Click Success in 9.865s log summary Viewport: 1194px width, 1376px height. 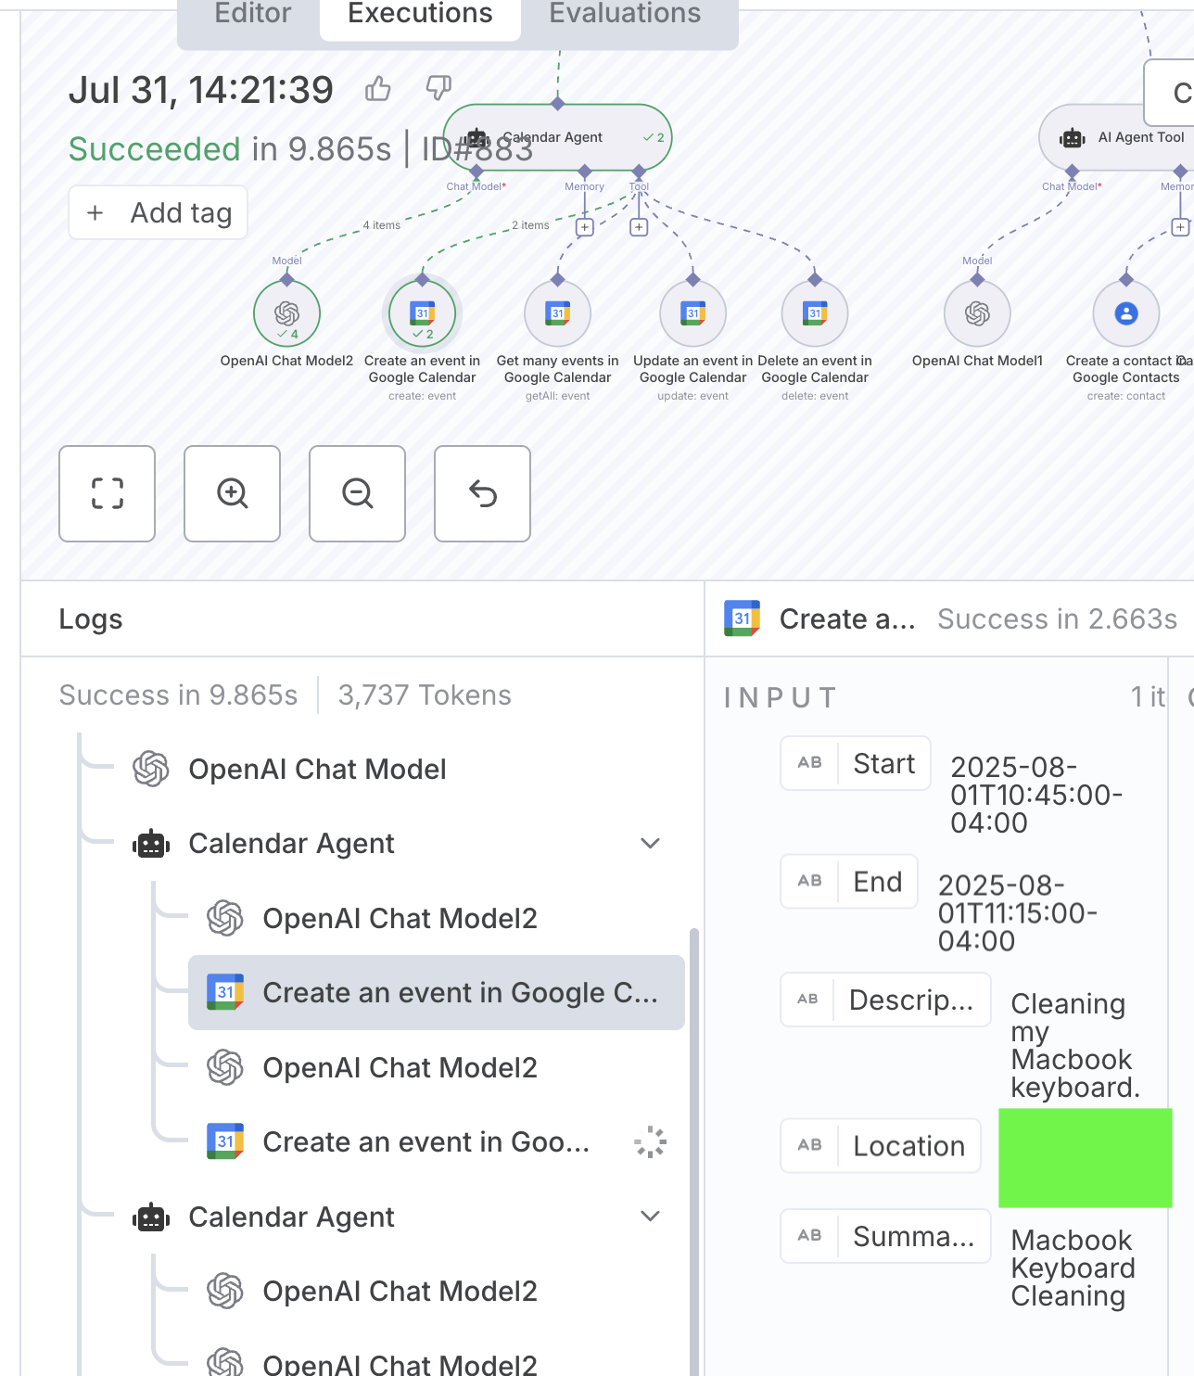point(178,695)
